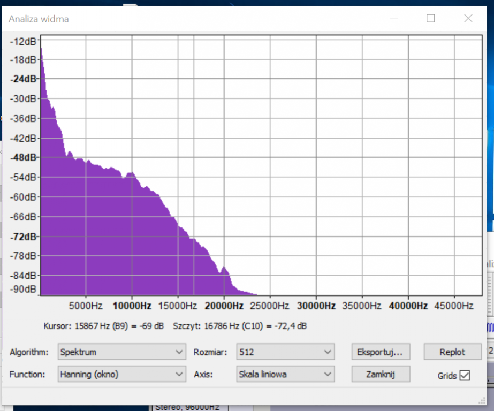494x411 pixels.
Task: Click the -72dB level axis label
Action: coord(24,237)
